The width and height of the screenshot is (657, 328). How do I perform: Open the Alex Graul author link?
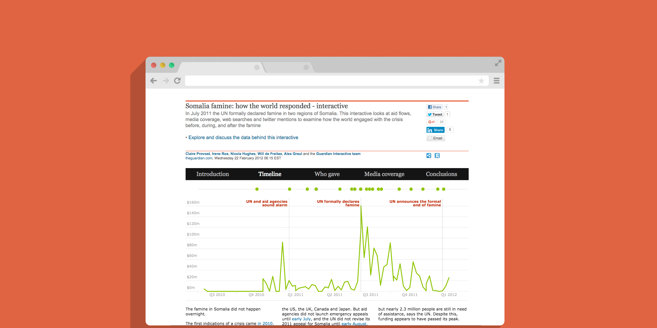[293, 154]
